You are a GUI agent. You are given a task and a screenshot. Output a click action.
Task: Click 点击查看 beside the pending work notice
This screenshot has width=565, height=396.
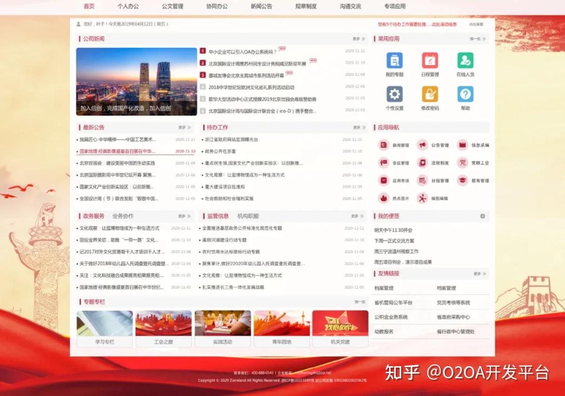(x=476, y=24)
